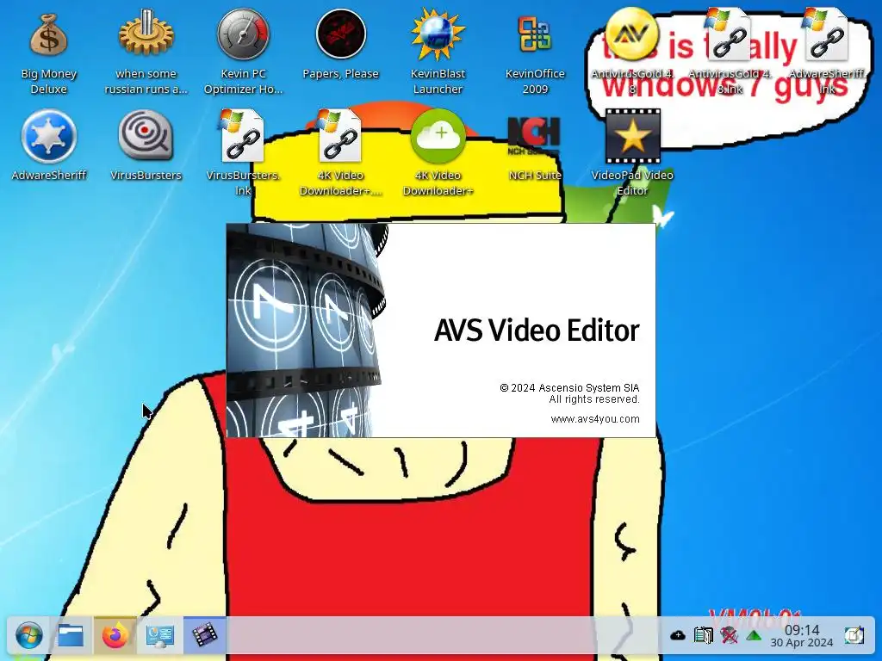Open Big Money Deluxe desktop icon
Viewport: 882px width, 661px height.
pos(48,34)
